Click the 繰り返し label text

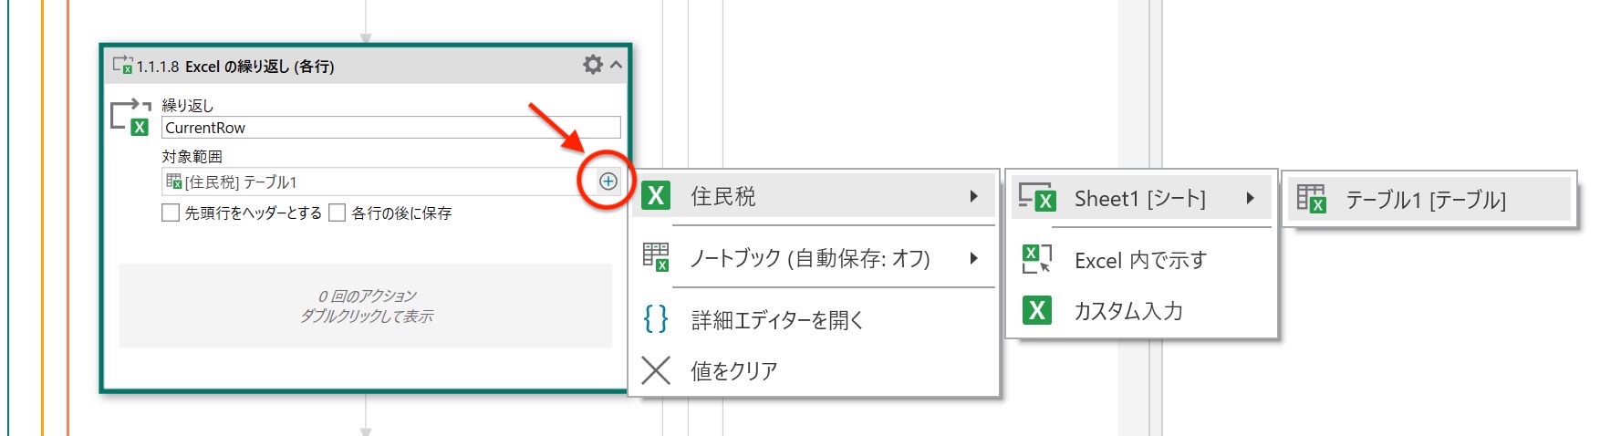pyautogui.click(x=187, y=106)
